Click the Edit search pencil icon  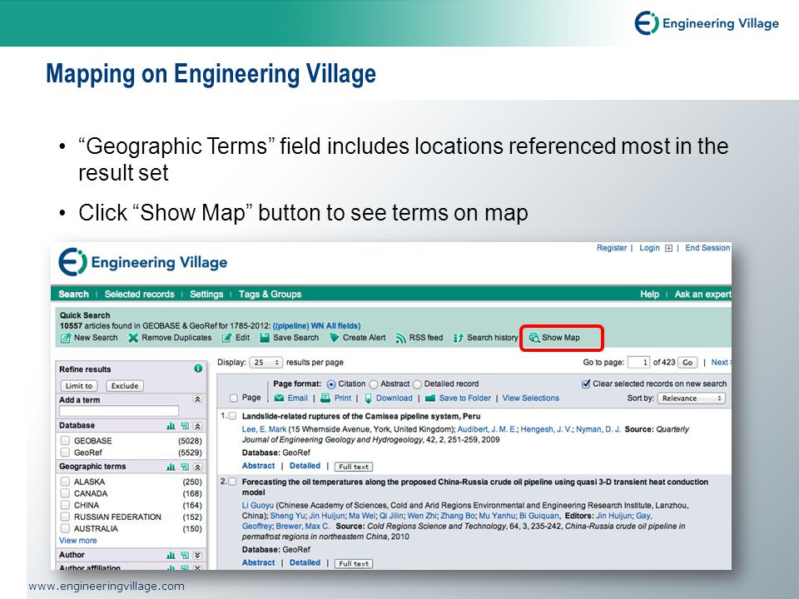[x=226, y=338]
